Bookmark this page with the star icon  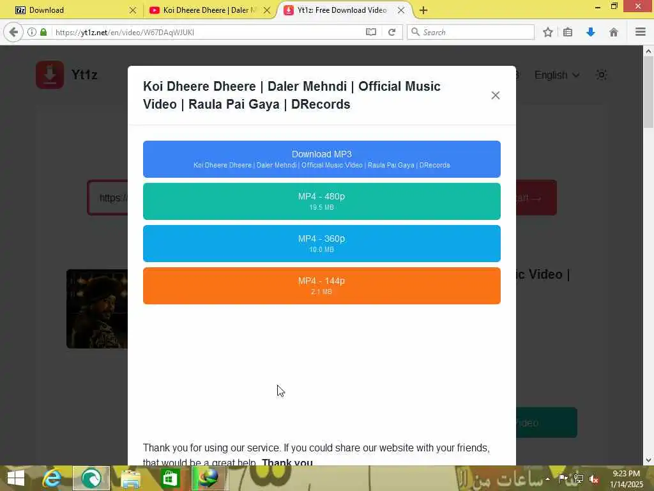coord(547,32)
